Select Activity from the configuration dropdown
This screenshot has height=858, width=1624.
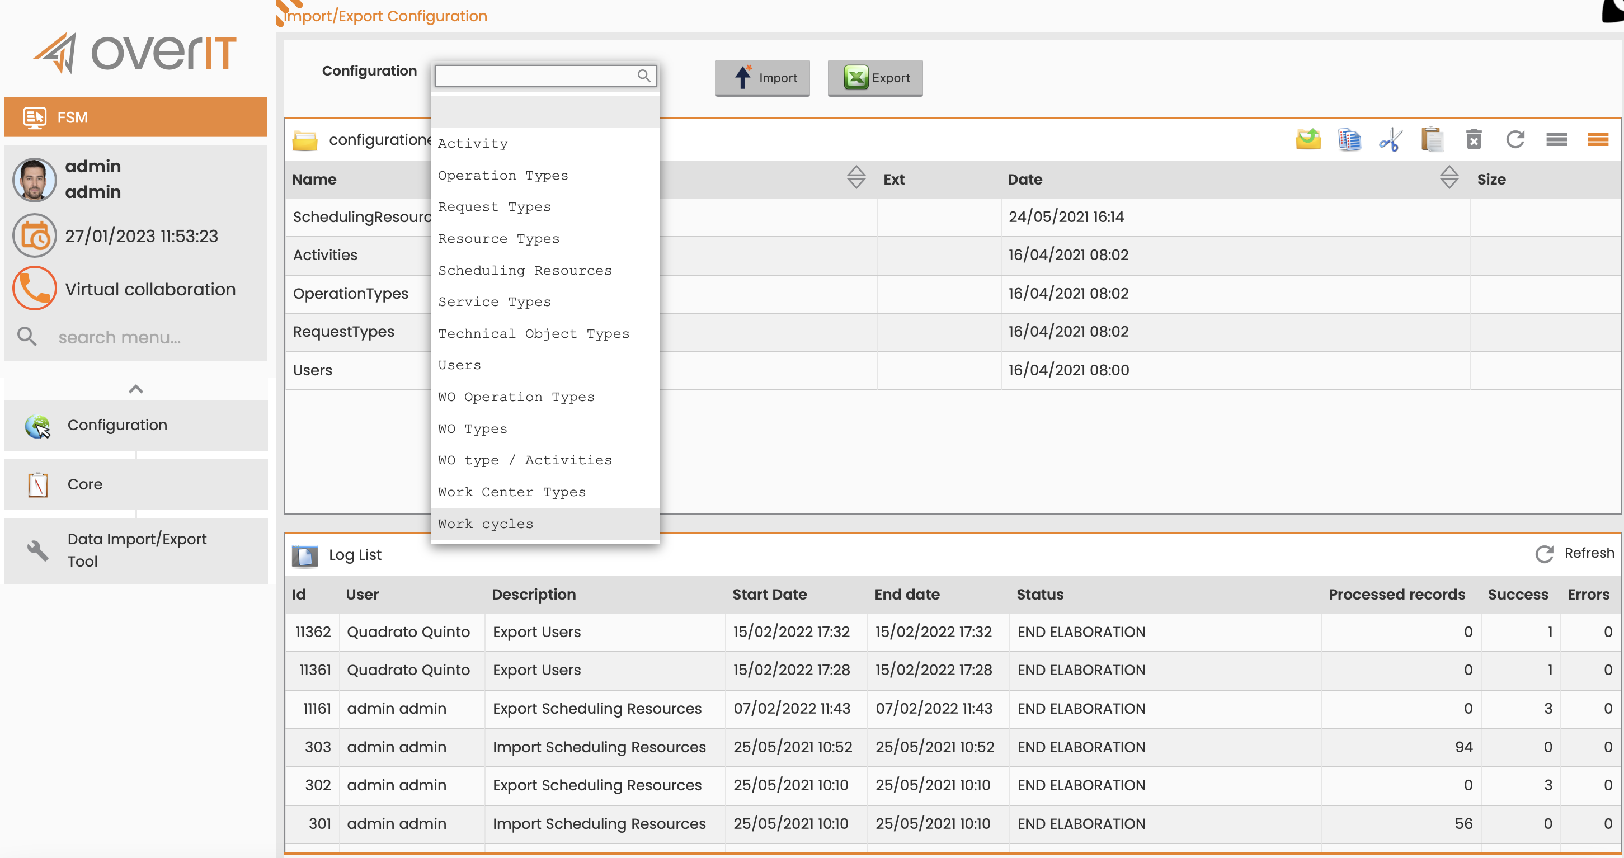tap(545, 144)
